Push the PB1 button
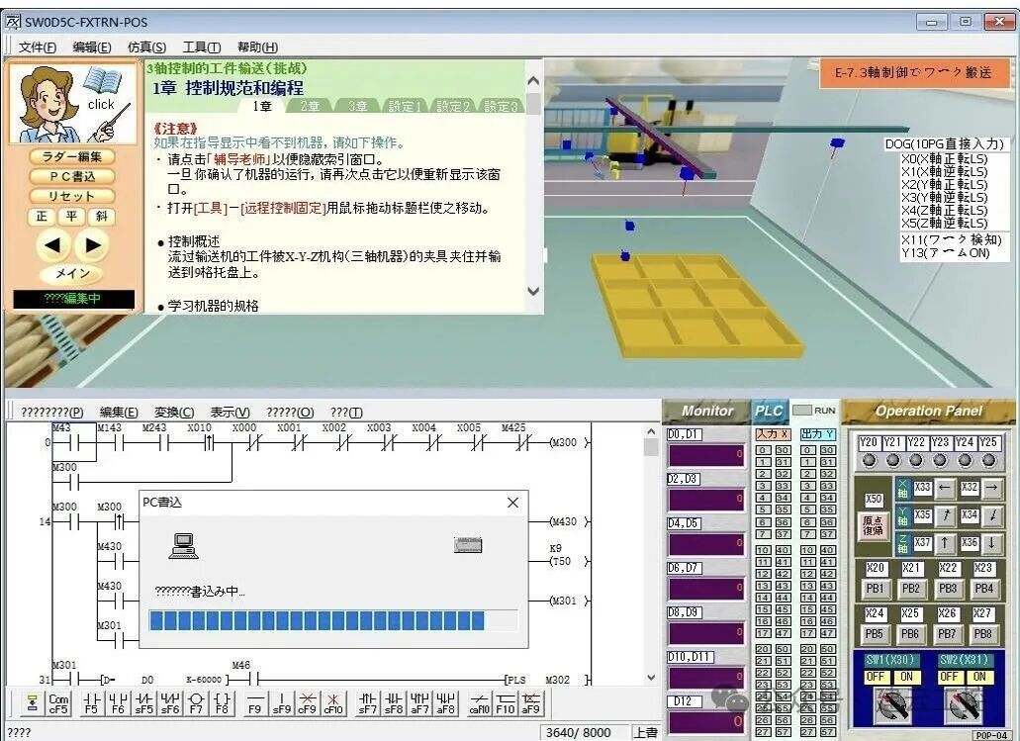This screenshot has height=741, width=1020. [875, 589]
